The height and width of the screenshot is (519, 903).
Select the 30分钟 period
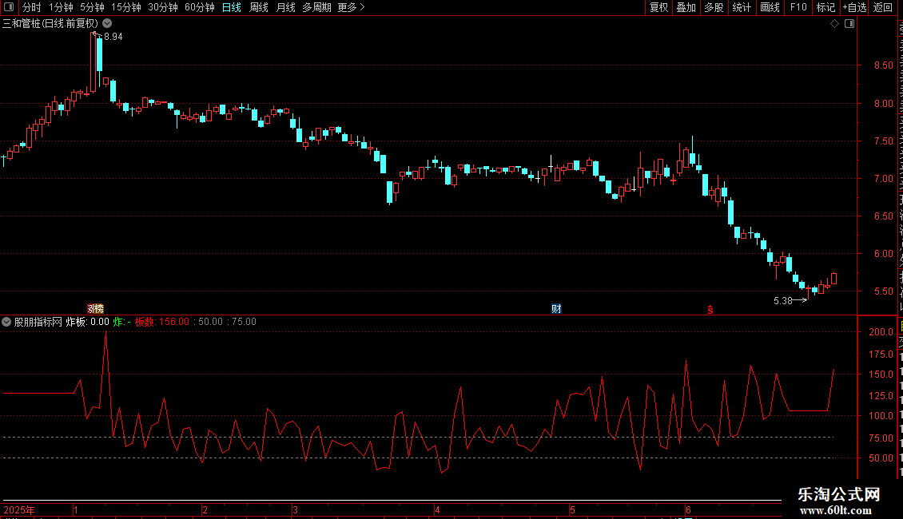(x=162, y=7)
